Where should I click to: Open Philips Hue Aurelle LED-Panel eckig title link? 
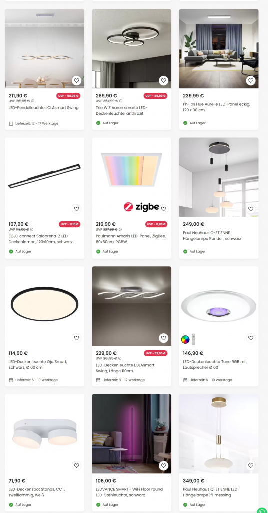216,107
